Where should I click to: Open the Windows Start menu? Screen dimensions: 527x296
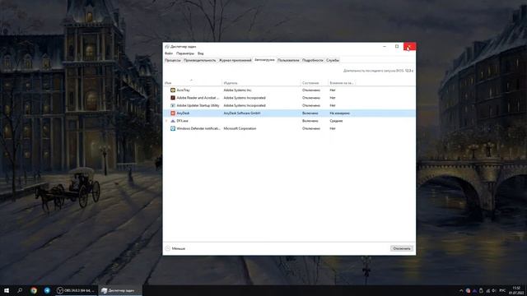click(7, 290)
